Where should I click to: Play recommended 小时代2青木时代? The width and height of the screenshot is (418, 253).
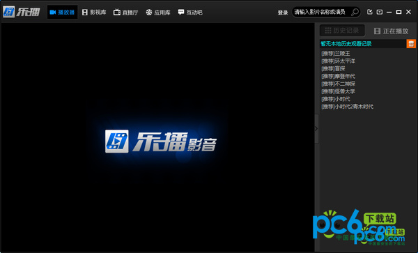[348, 107]
